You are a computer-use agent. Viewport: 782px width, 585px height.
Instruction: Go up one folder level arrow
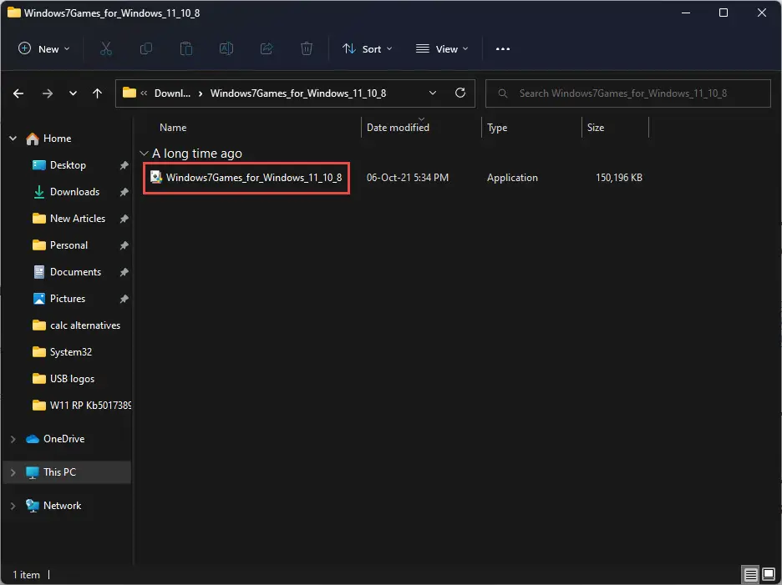97,93
